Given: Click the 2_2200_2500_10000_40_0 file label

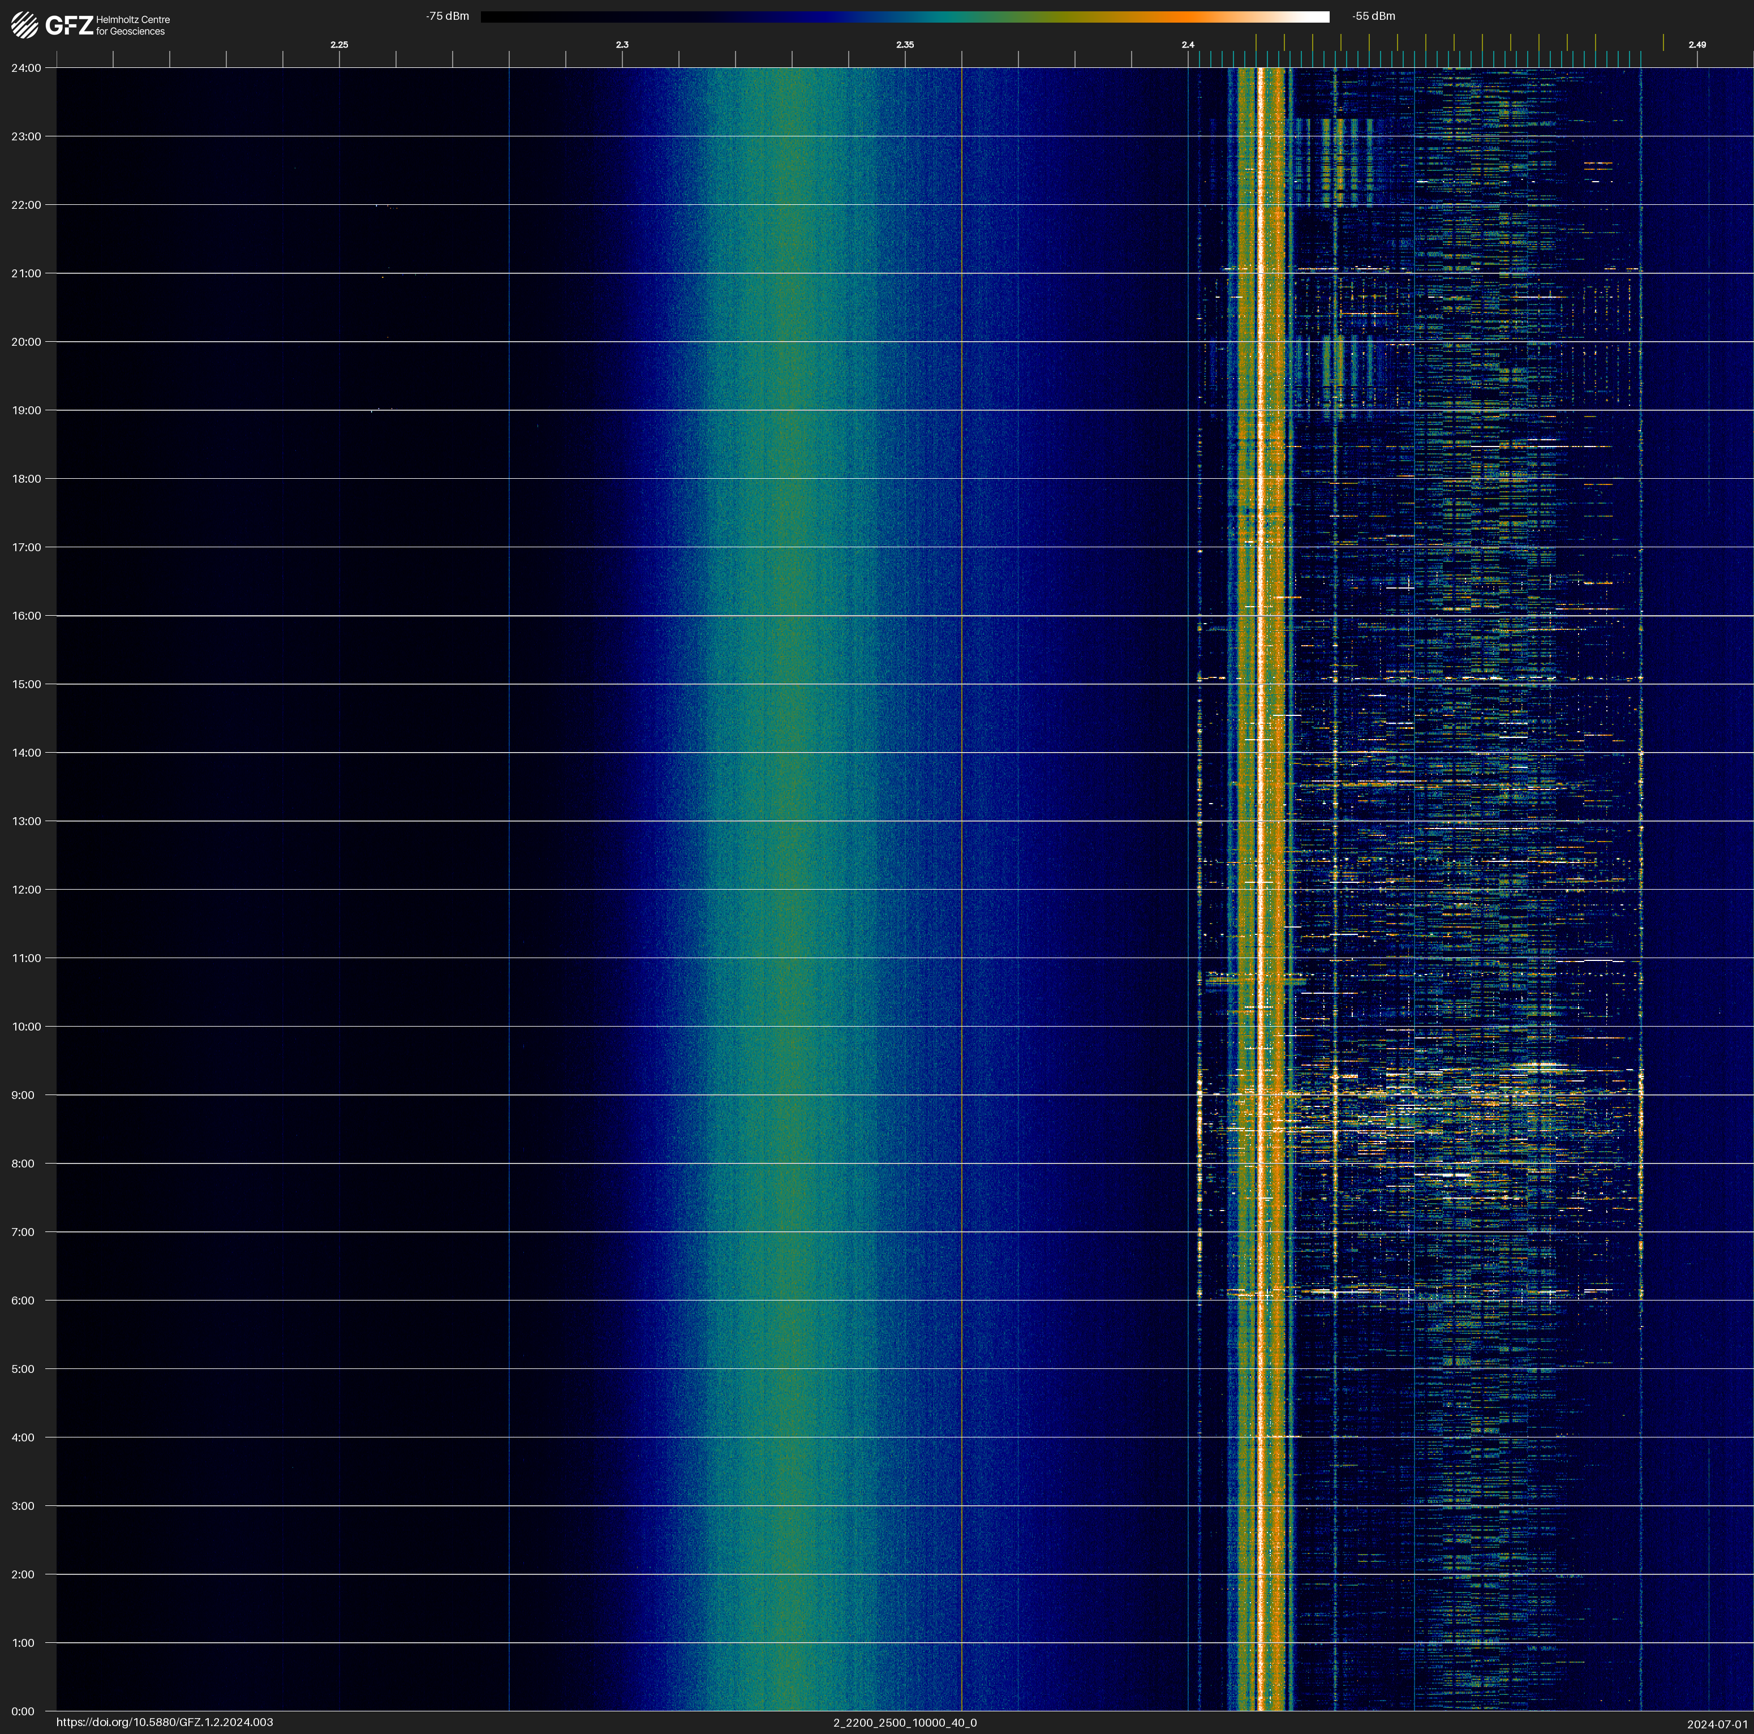Looking at the screenshot, I should point(904,1722).
